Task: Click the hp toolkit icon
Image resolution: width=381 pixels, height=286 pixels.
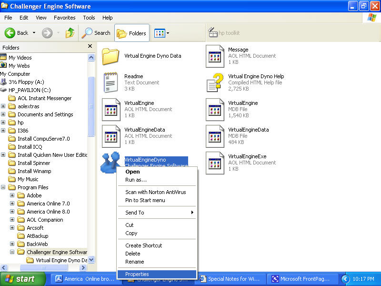Action: coord(213,32)
